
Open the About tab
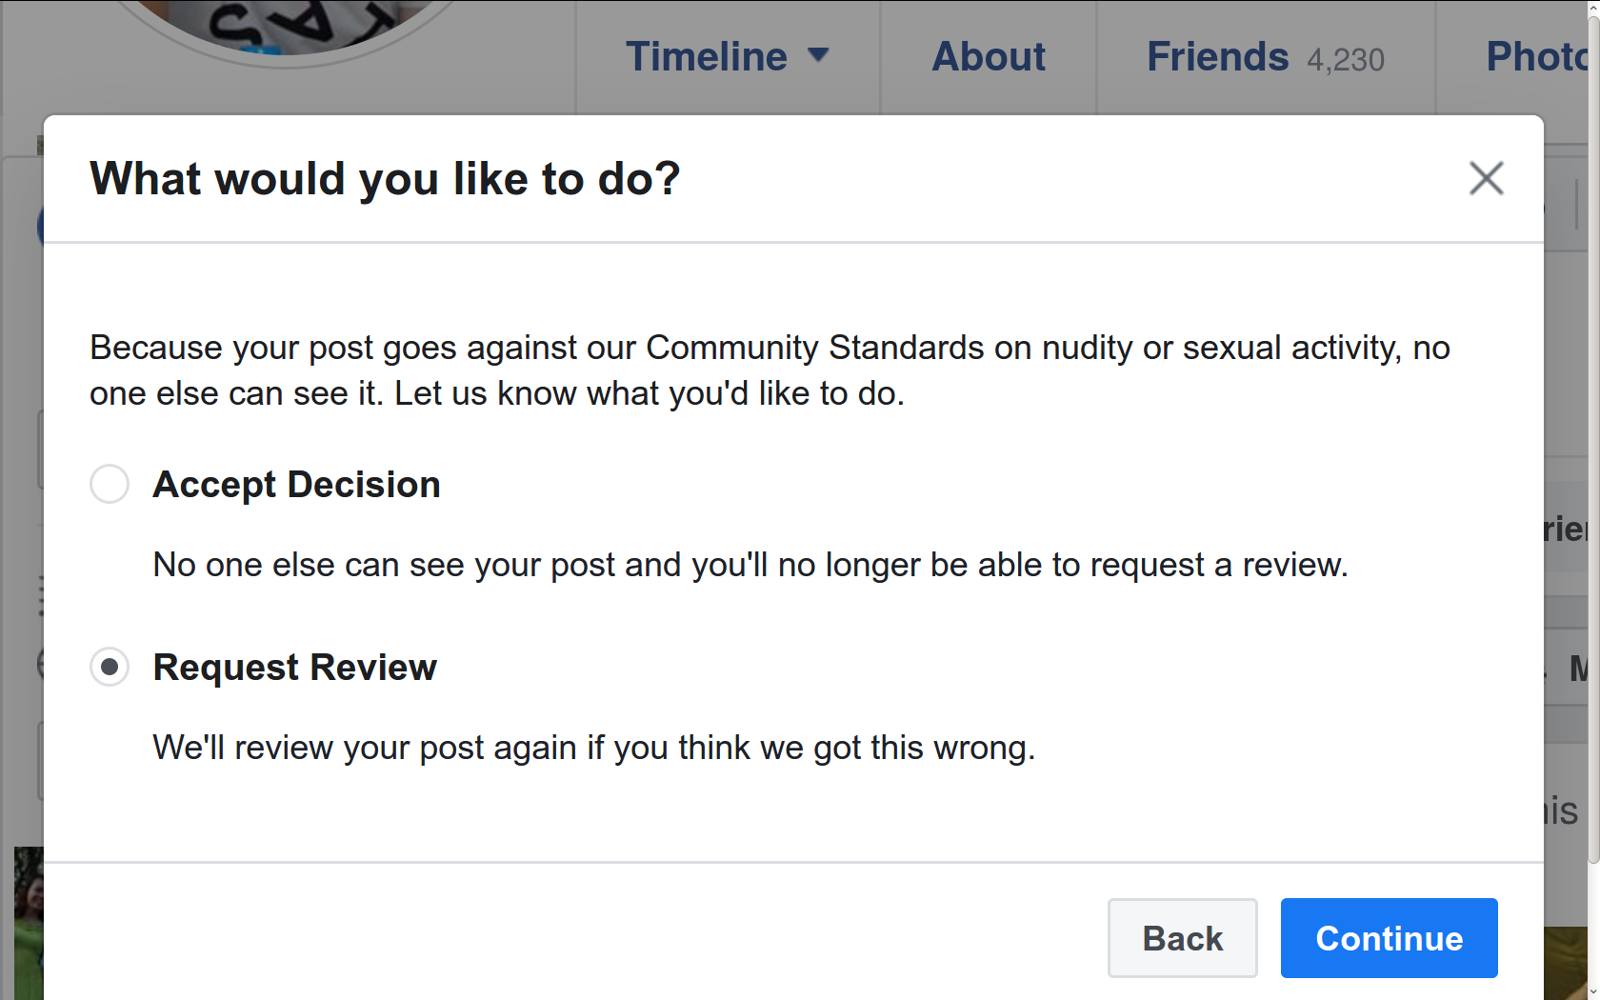click(989, 57)
